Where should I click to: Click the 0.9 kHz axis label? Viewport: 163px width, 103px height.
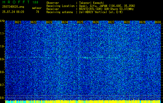2,59
